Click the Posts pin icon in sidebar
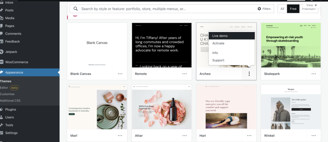Viewport: 328px width, 142px height. tap(2, 10)
